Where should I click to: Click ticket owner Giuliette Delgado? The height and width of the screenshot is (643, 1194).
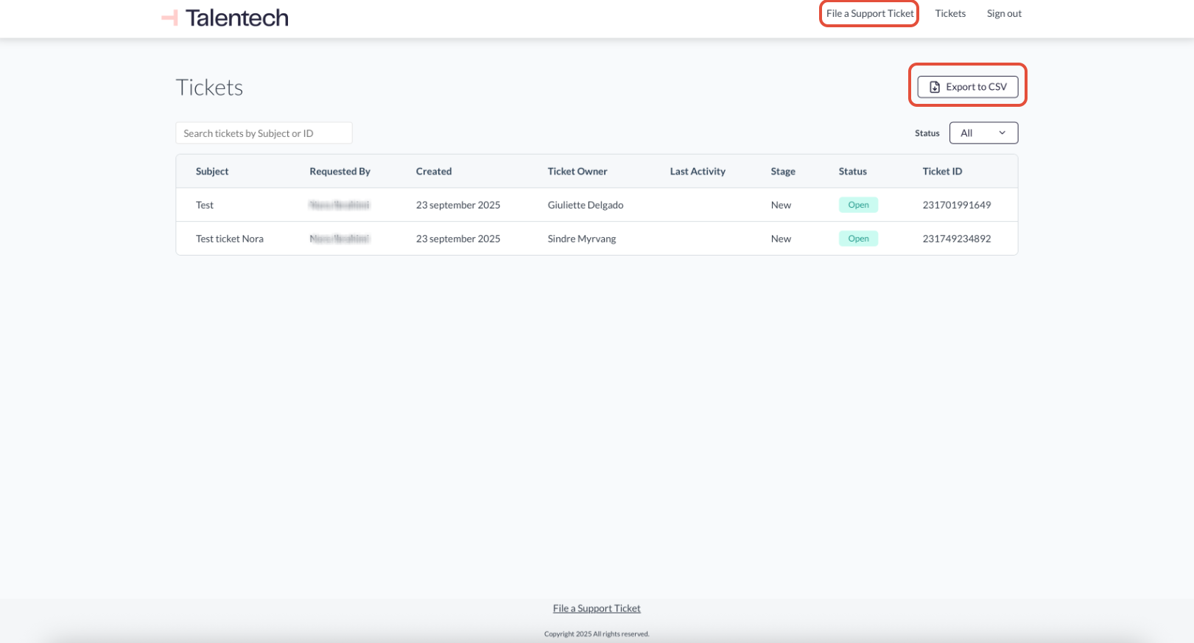pyautogui.click(x=586, y=205)
